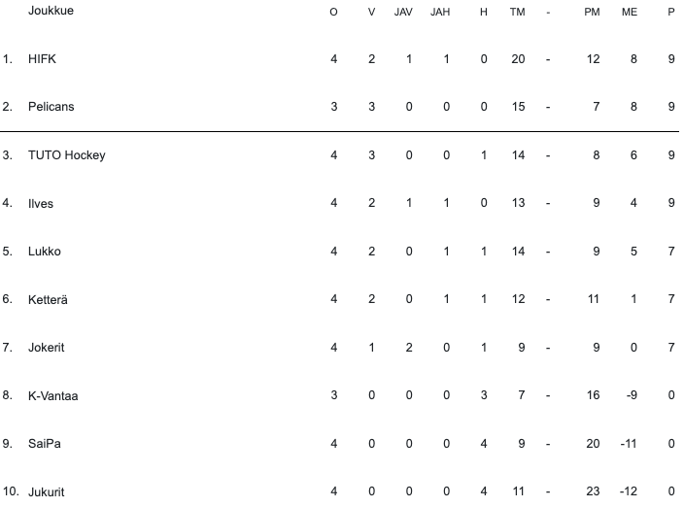
Task: Click the HIFK team name
Action: pos(43,59)
